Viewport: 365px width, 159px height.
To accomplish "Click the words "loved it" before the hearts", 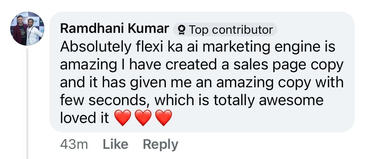I will (84, 118).
